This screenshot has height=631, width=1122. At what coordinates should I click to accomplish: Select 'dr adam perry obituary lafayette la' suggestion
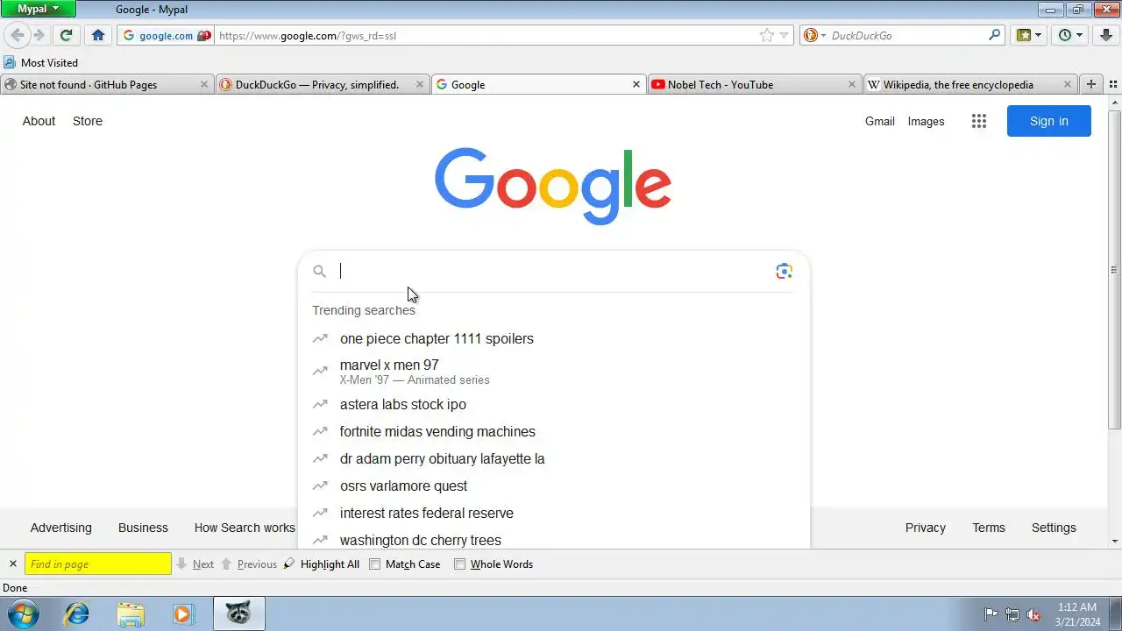[553, 458]
